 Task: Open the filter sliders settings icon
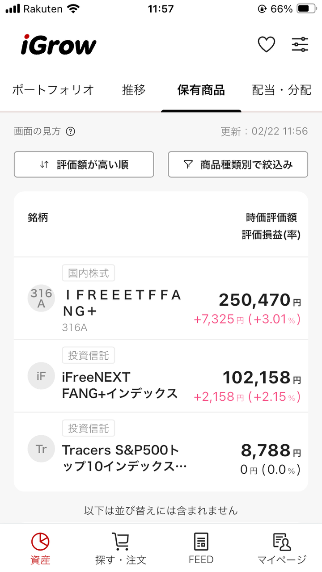click(x=300, y=44)
